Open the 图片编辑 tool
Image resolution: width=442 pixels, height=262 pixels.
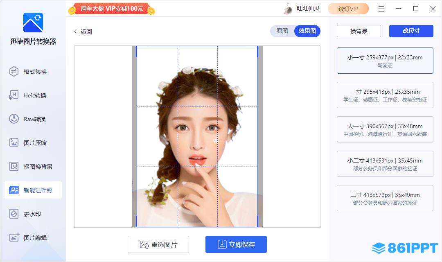click(x=33, y=237)
